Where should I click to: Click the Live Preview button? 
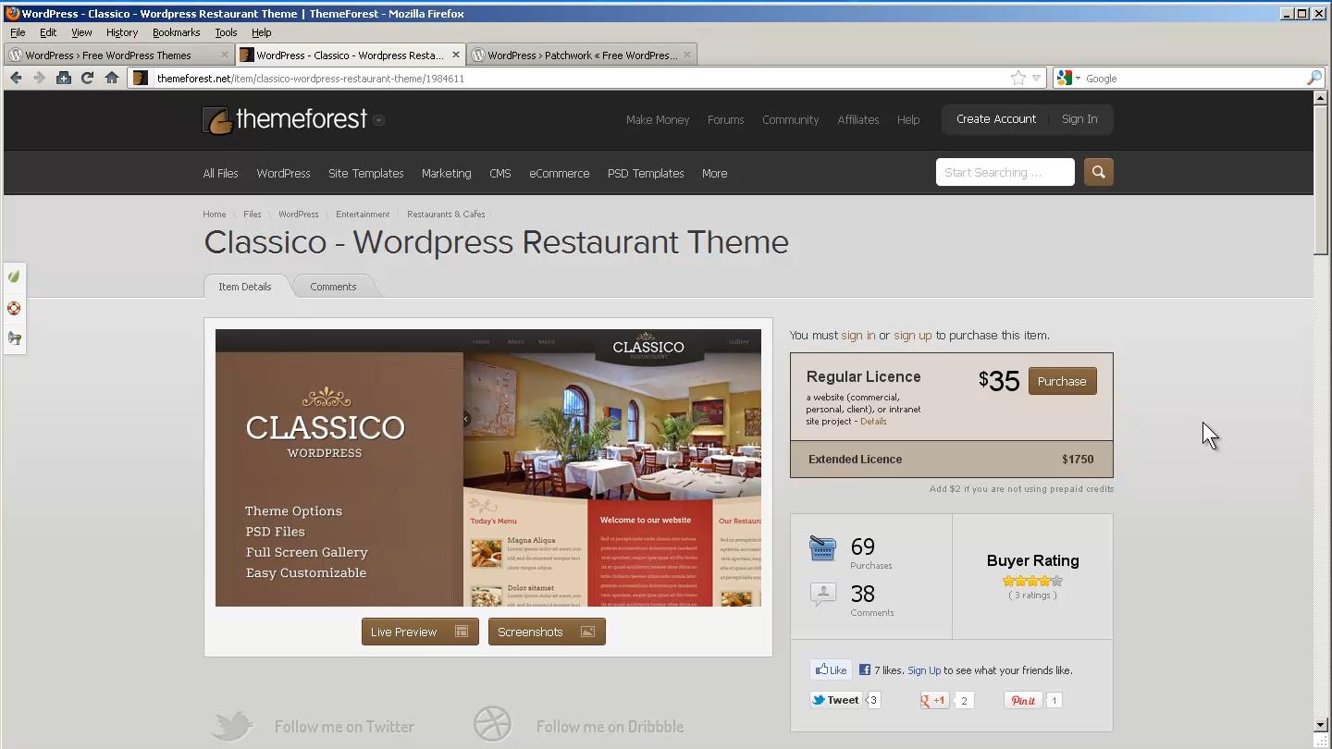(x=420, y=632)
